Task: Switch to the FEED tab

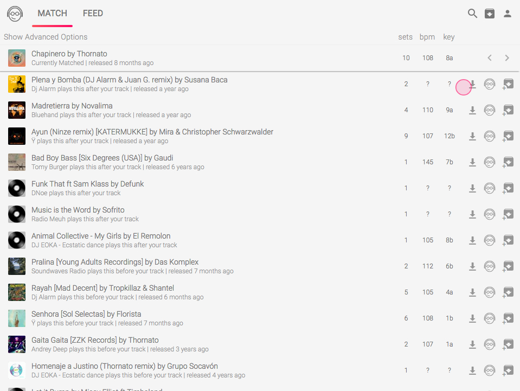Action: click(x=93, y=13)
